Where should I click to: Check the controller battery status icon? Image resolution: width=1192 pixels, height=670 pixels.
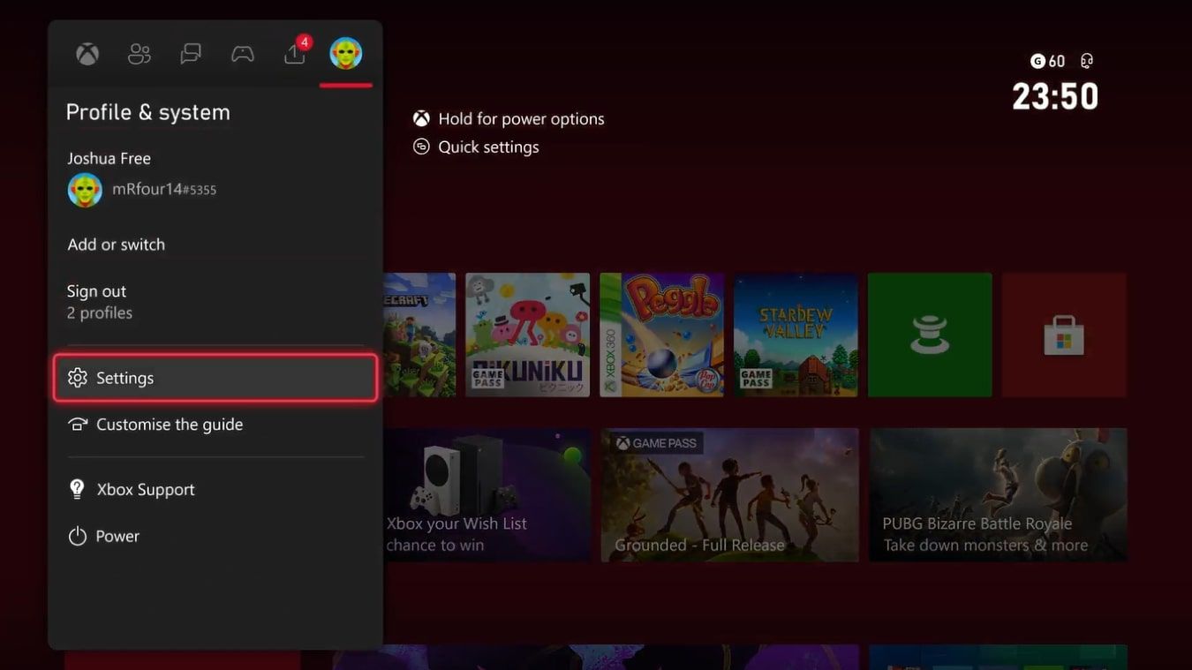pyautogui.click(x=1085, y=60)
